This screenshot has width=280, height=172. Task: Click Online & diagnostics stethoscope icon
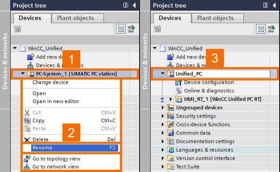[179, 91]
